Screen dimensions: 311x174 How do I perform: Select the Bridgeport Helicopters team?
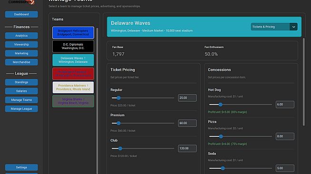pyautogui.click(x=73, y=32)
